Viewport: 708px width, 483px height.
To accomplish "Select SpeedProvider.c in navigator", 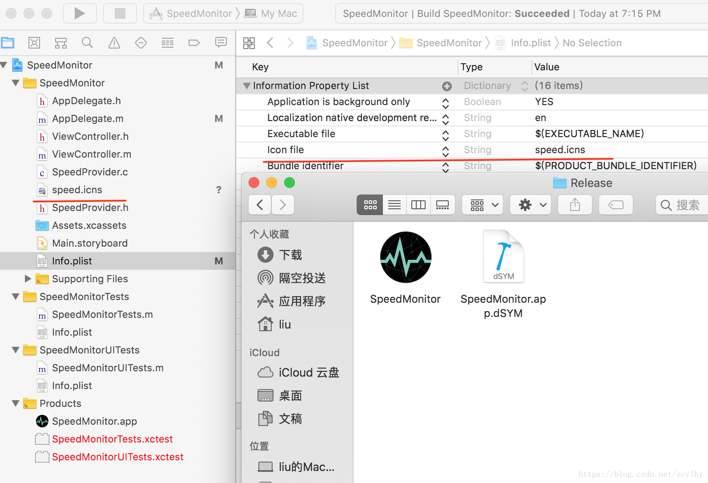I will [x=90, y=172].
